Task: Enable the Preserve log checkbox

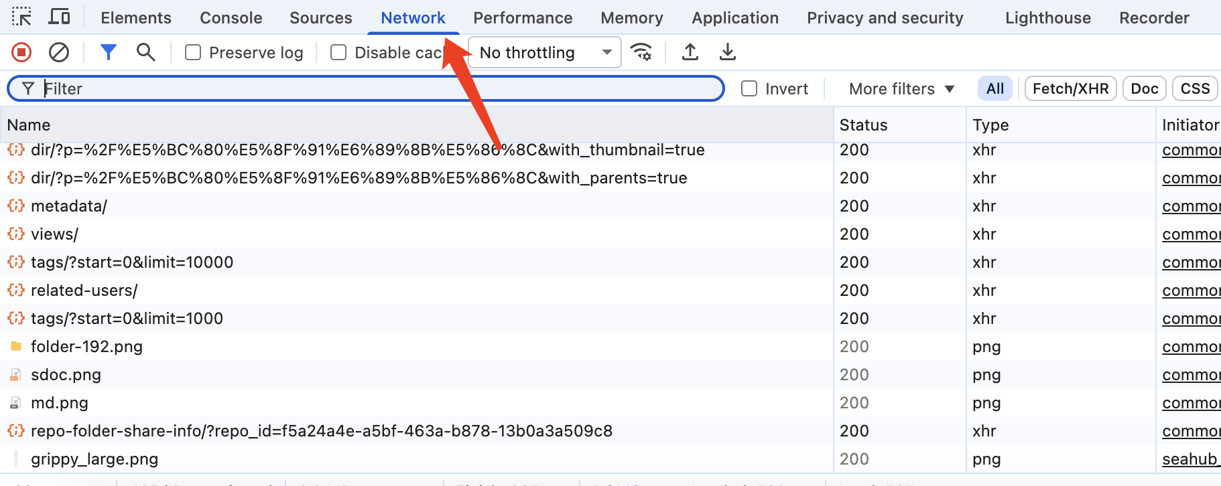Action: pos(193,52)
